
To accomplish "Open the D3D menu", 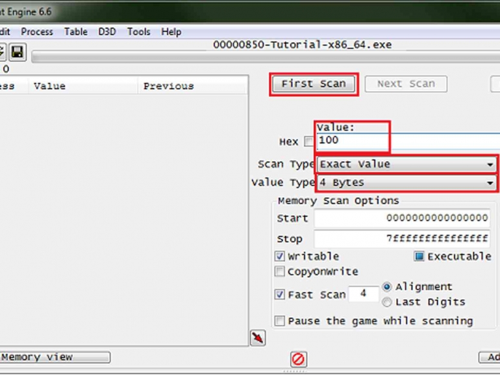I will tap(107, 32).
